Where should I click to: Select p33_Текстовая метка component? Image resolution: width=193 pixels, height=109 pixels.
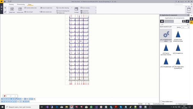click(178, 63)
